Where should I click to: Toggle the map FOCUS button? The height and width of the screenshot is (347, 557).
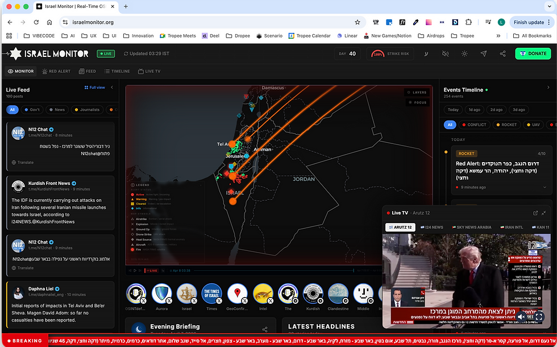(417, 102)
